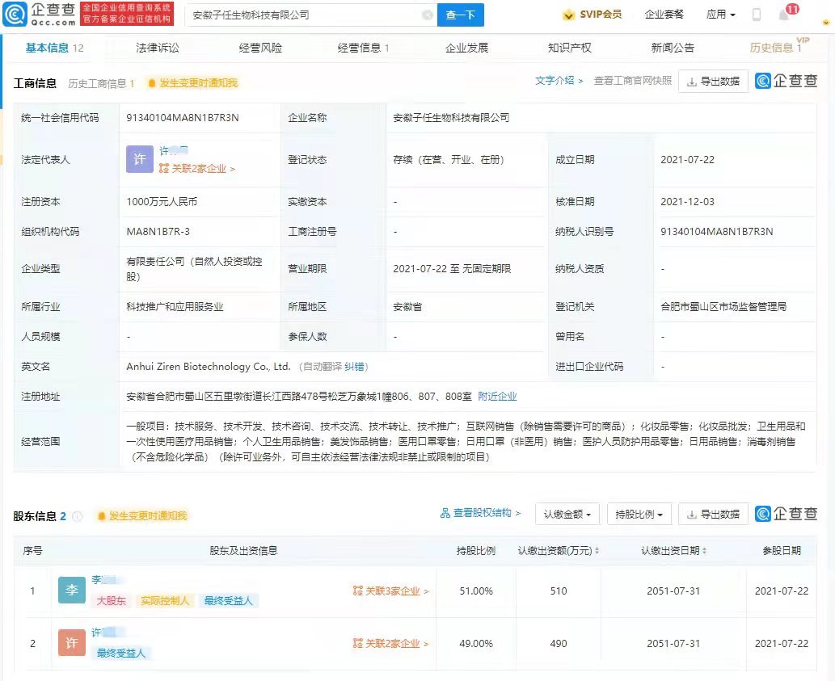Image resolution: width=835 pixels, height=681 pixels.
Task: Click the equity structure icon by 查看股权结构
Action: (445, 513)
